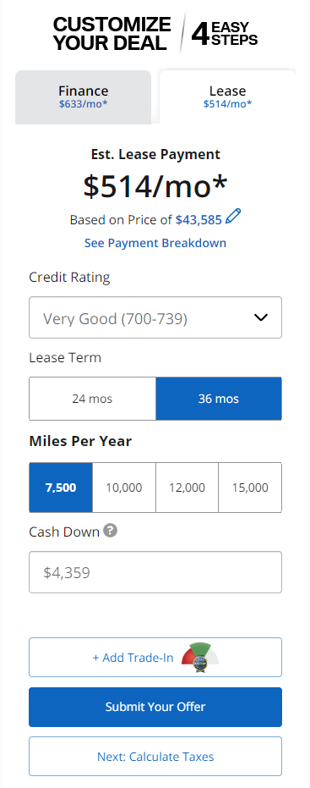The width and height of the screenshot is (310, 788).
Task: Choose the 36 mos lease term
Action: click(x=219, y=399)
